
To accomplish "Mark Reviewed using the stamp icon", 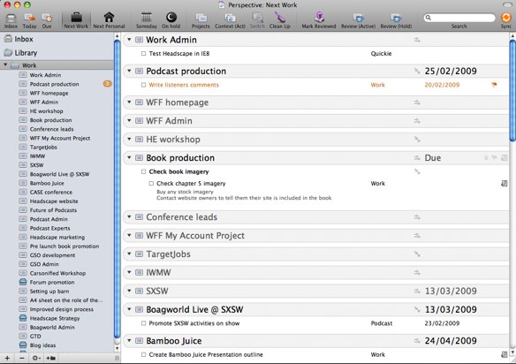I will [x=319, y=17].
